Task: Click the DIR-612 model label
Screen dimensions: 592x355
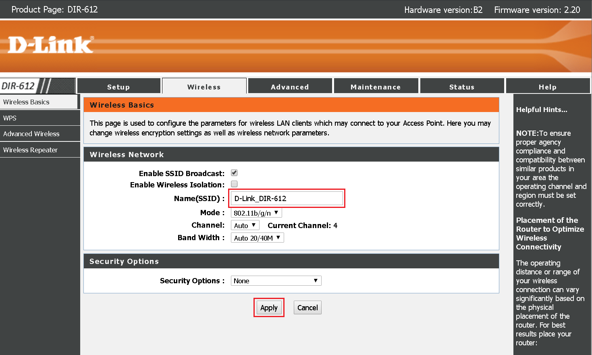Action: click(x=18, y=86)
